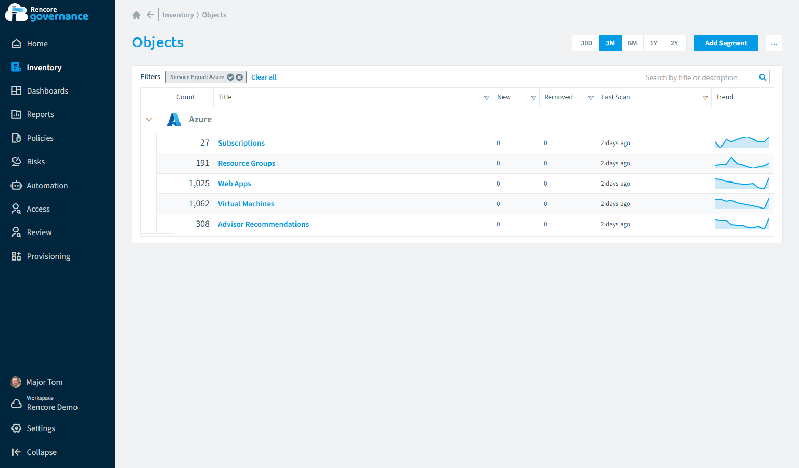Open the Web Apps link
The width and height of the screenshot is (799, 468).
pyautogui.click(x=235, y=184)
